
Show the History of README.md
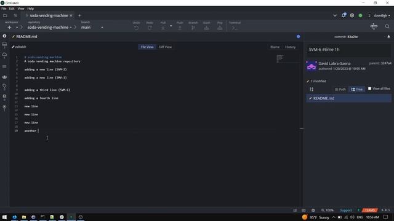[290, 47]
